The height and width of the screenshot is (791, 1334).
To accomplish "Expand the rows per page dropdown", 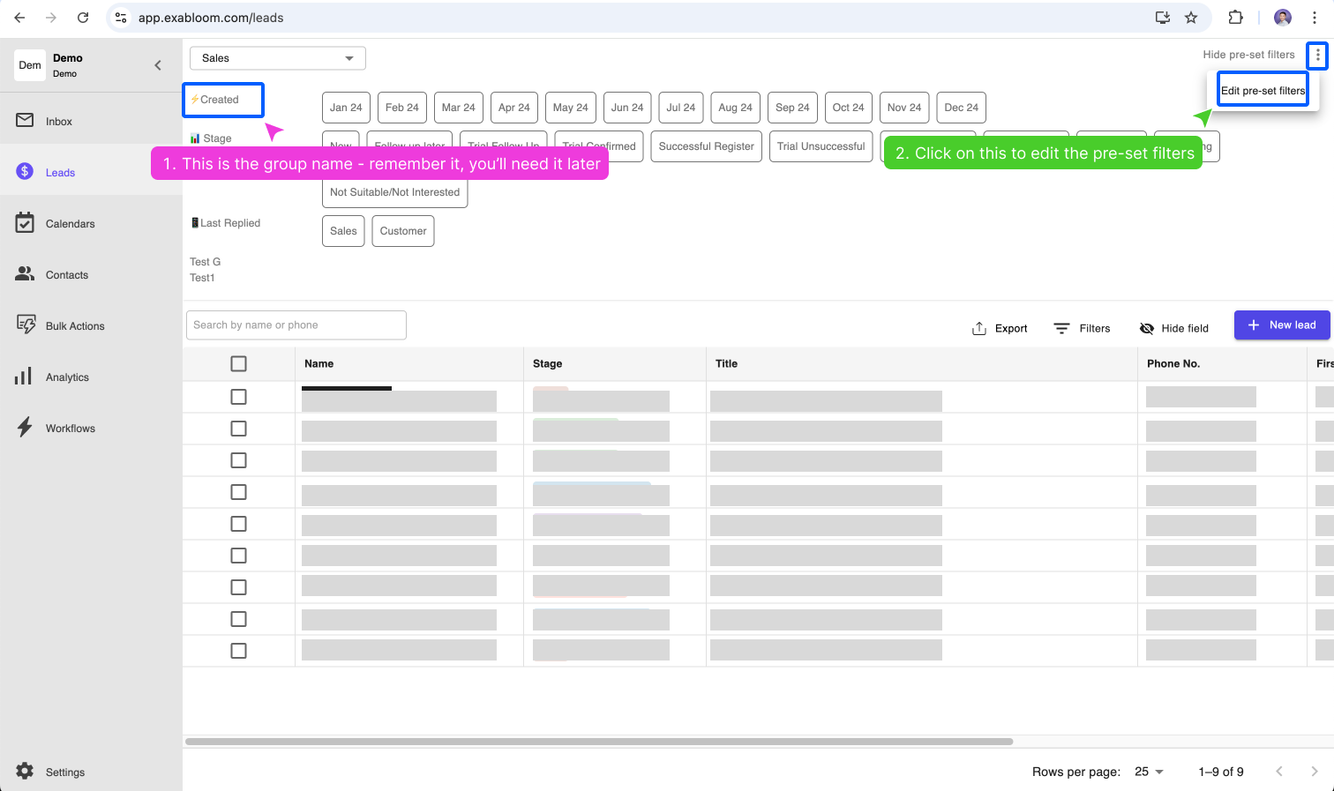I will point(1149,772).
